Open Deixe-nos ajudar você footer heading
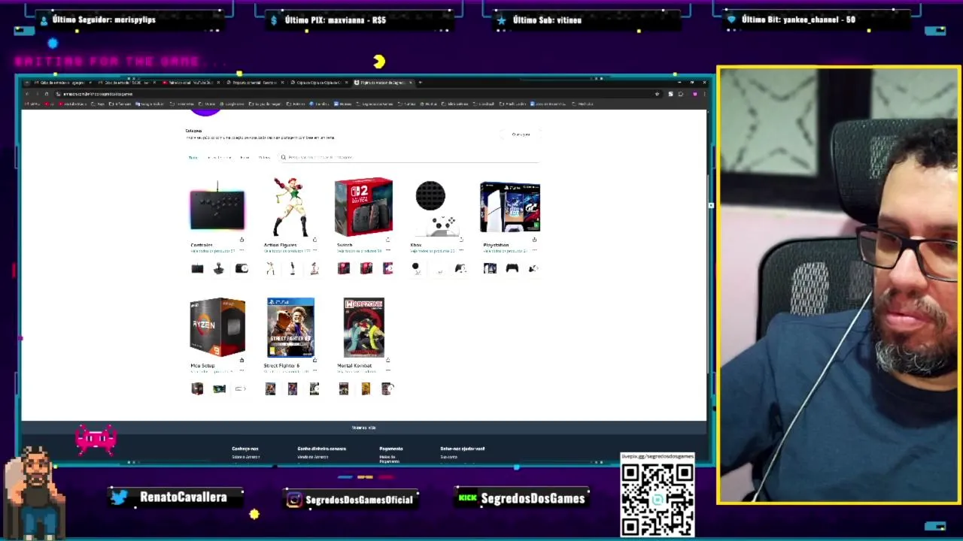Screen dimensions: 963x541 [463, 449]
